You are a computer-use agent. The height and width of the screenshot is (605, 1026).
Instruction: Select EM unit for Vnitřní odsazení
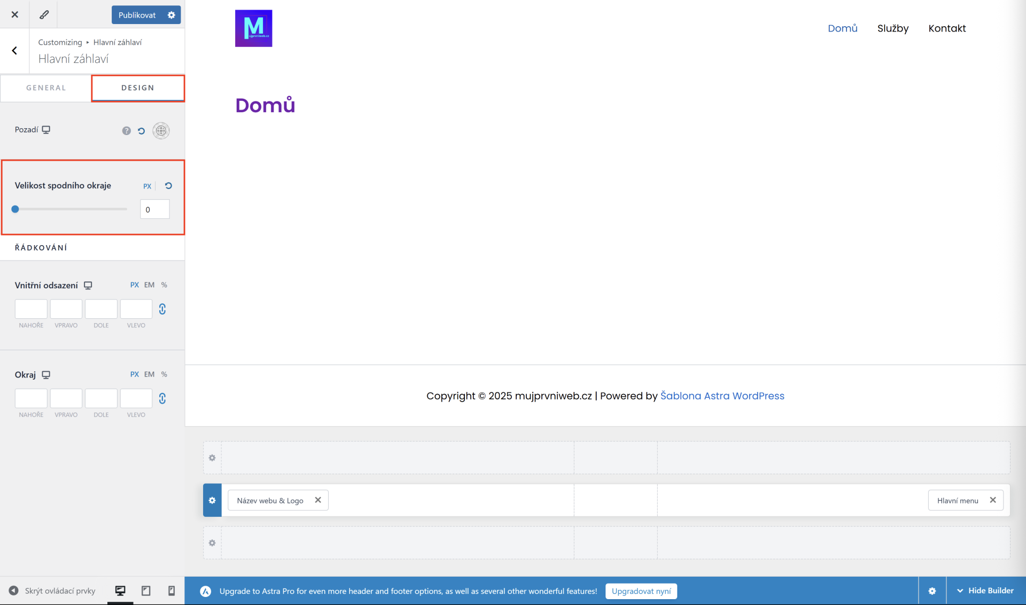coord(149,285)
